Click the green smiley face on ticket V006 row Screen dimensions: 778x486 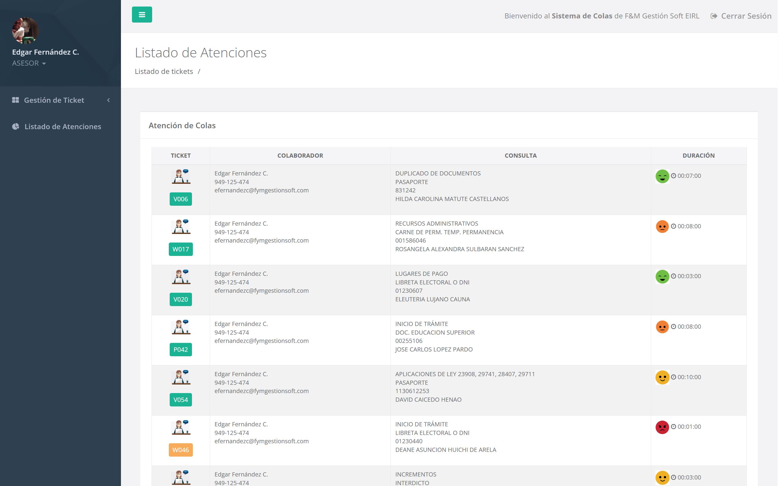662,176
